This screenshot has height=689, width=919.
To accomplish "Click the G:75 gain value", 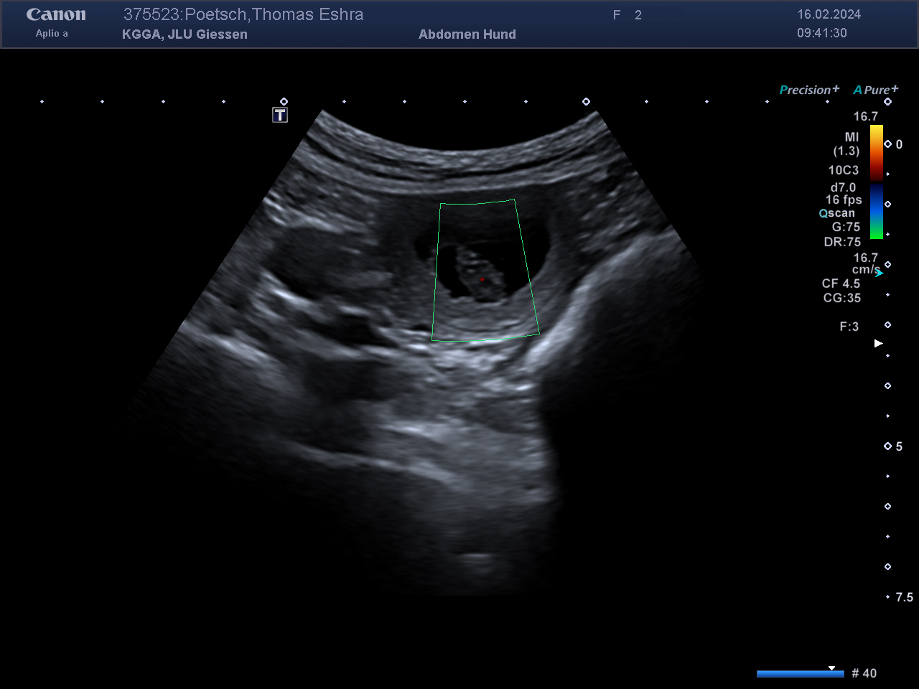I will [x=846, y=227].
